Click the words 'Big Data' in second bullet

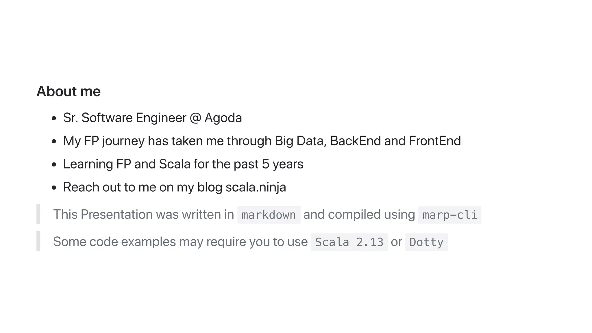click(301, 141)
